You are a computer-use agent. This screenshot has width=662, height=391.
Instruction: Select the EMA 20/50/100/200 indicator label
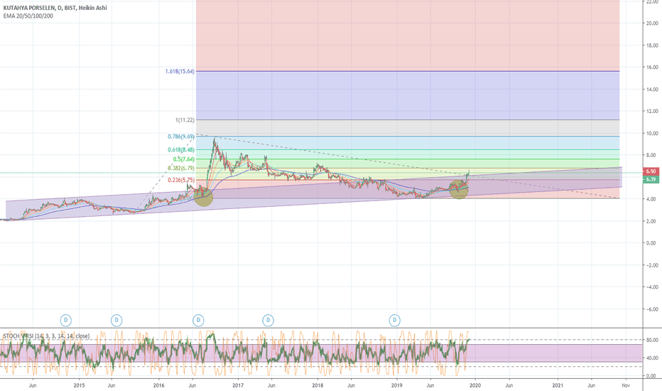point(28,16)
